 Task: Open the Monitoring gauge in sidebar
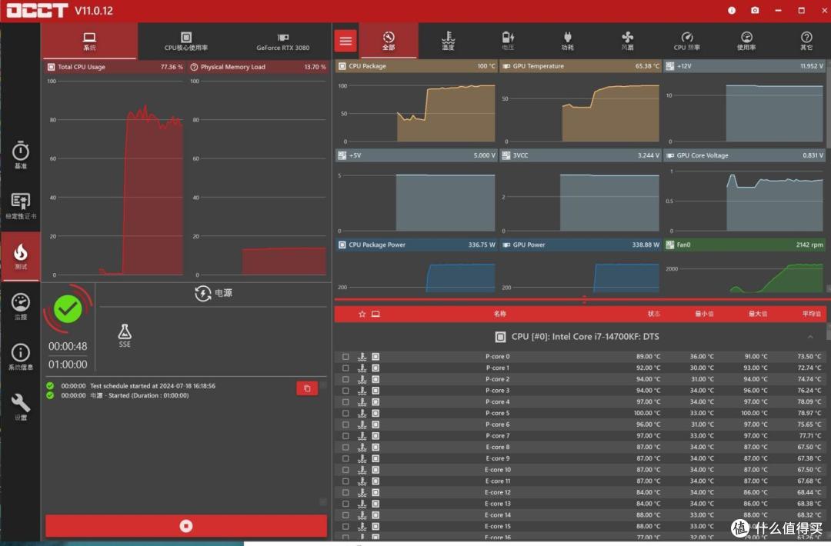[20, 306]
